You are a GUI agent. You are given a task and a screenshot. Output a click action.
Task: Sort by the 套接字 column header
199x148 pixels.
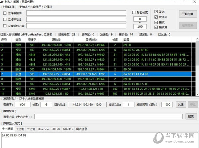coord(32,40)
